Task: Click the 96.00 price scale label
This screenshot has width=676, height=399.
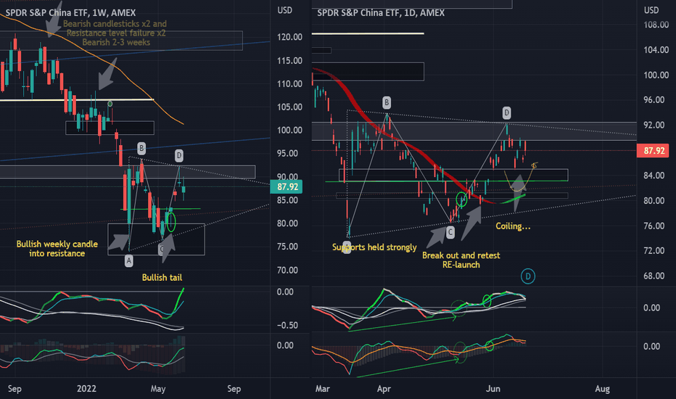Action: 654,100
